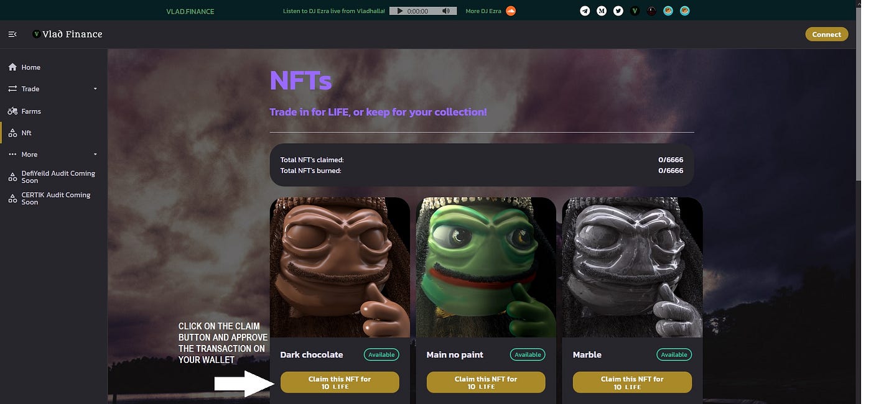Open the More DJ Ezra link
This screenshot has height=404, width=871.
(x=483, y=11)
